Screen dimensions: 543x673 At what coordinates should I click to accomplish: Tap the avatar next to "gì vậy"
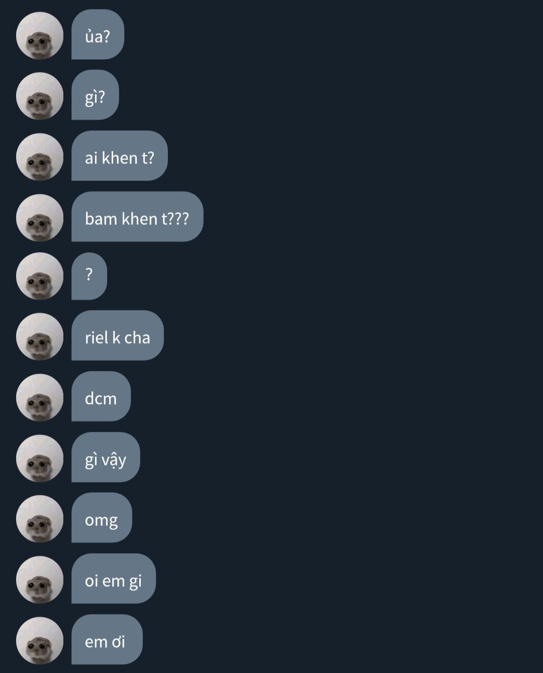pyautogui.click(x=40, y=459)
